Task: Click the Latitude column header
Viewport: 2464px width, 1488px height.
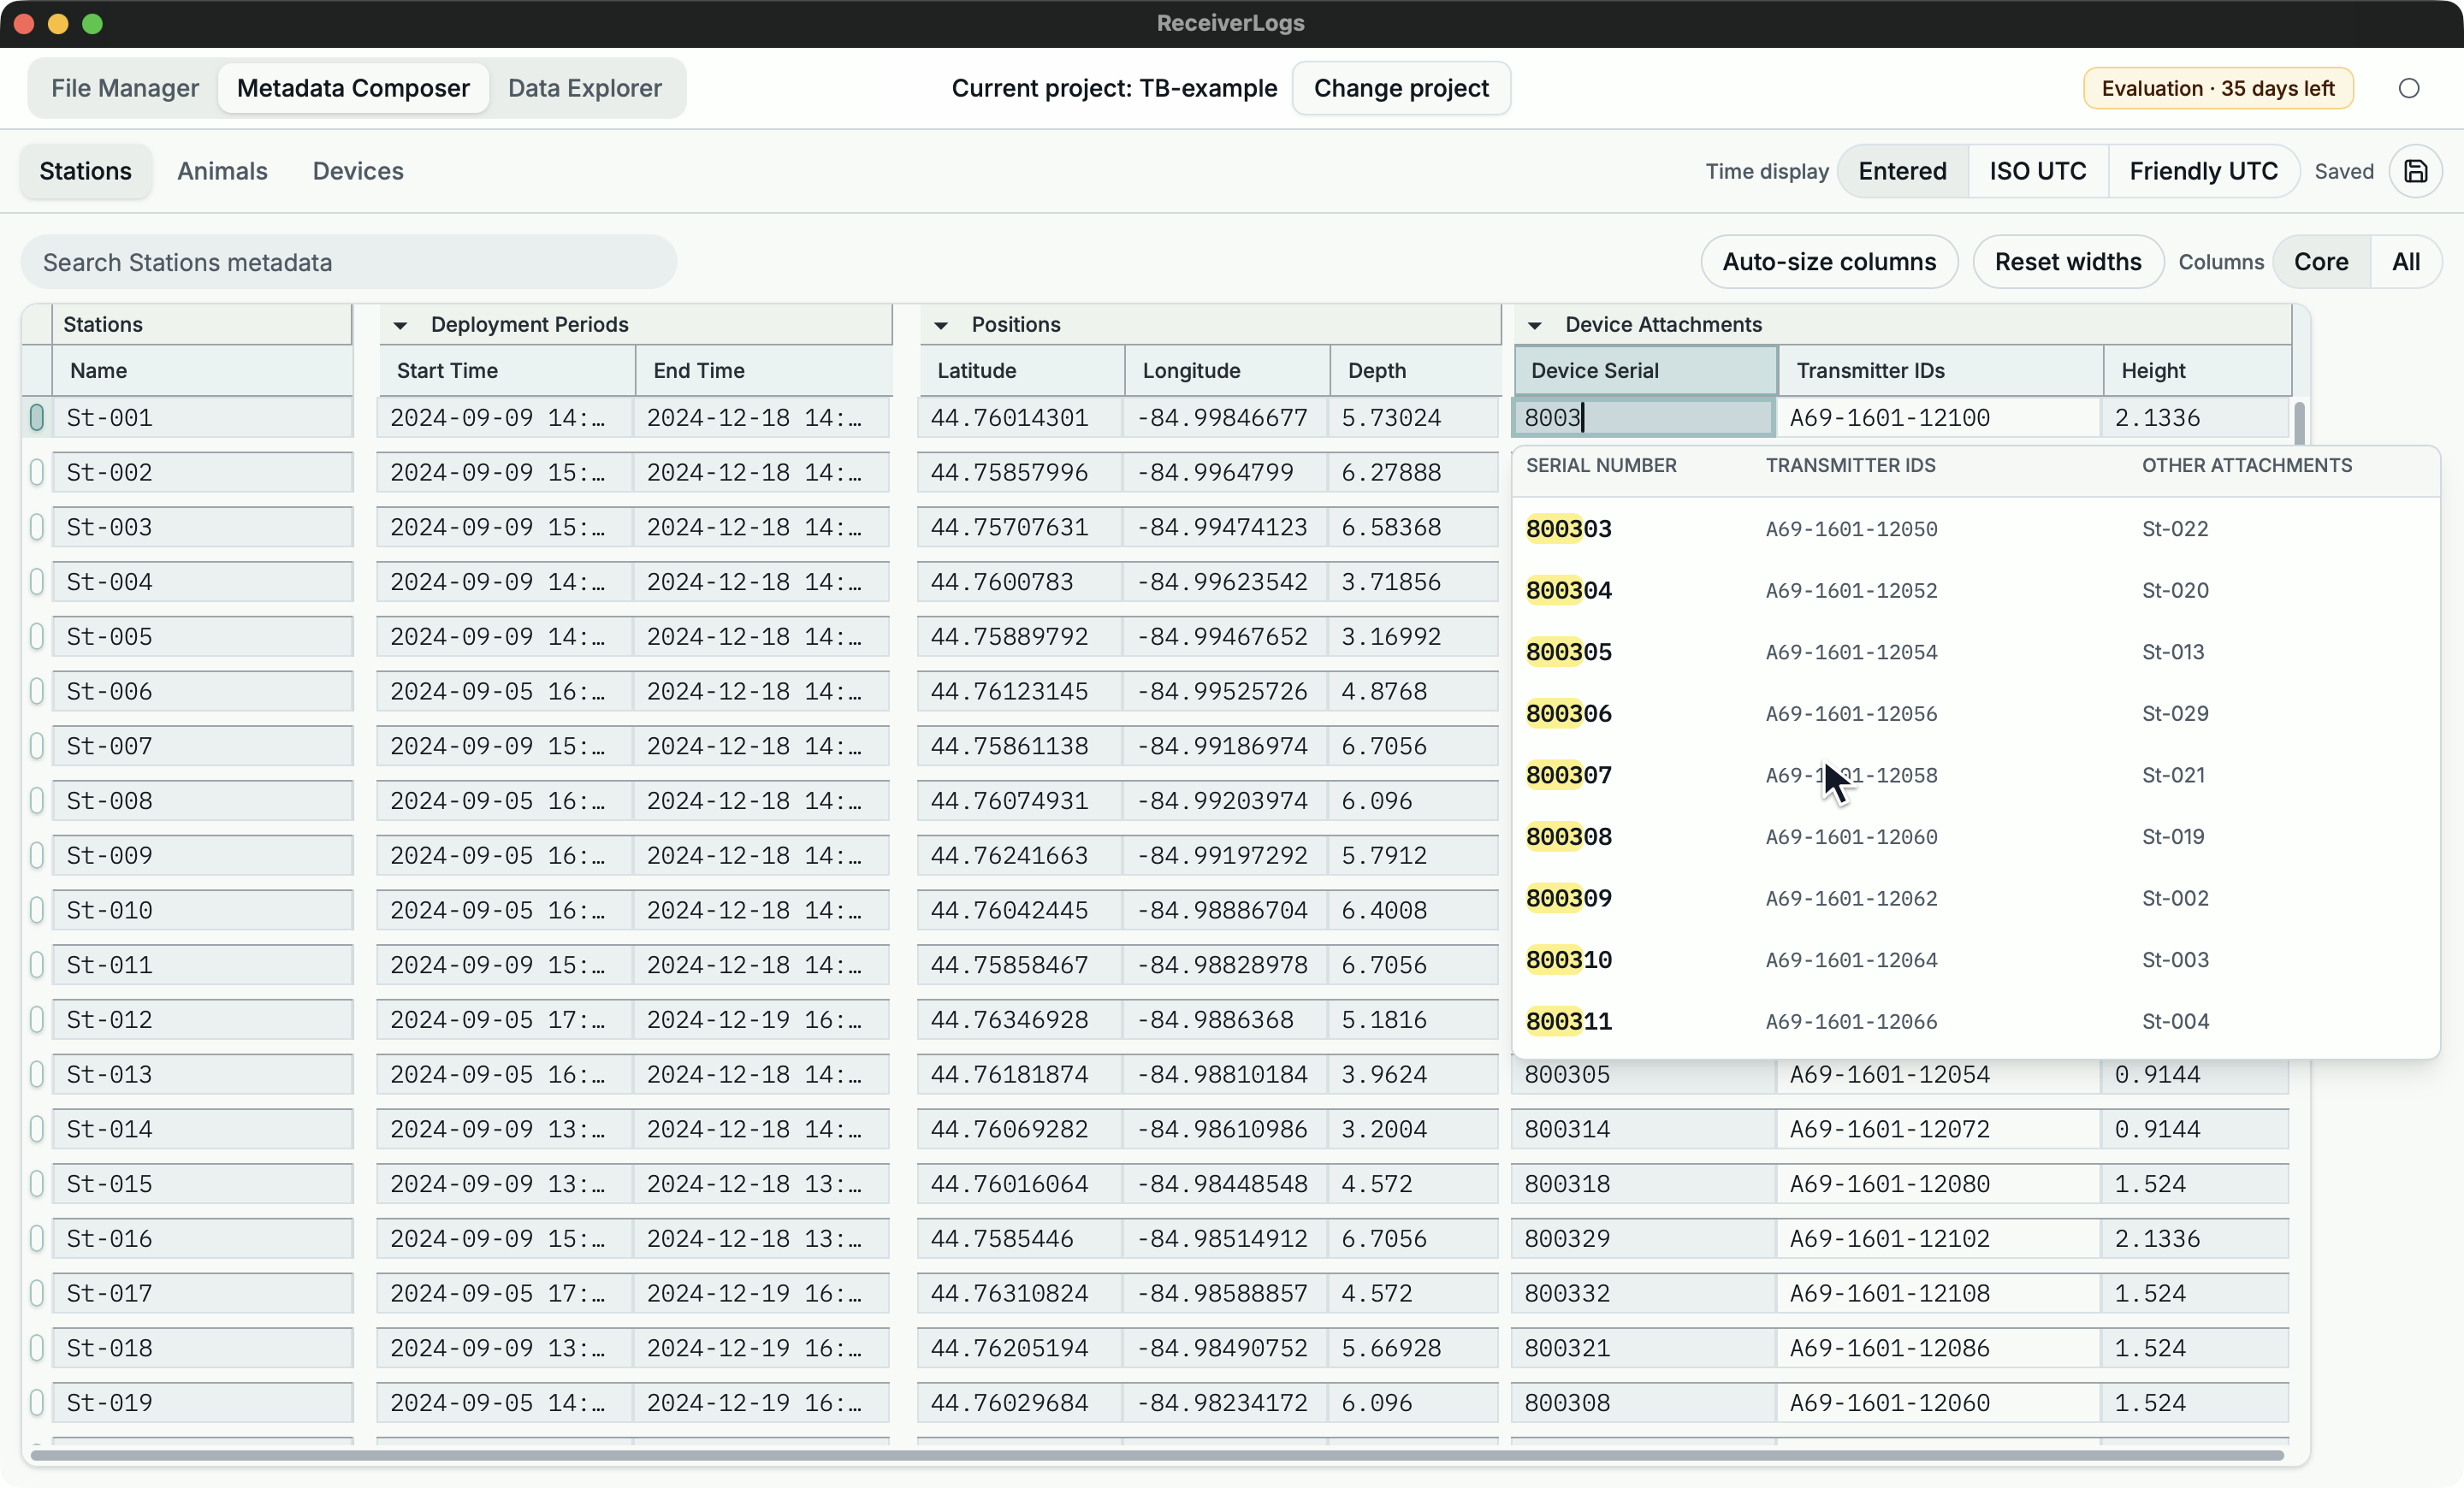Action: (x=1021, y=371)
